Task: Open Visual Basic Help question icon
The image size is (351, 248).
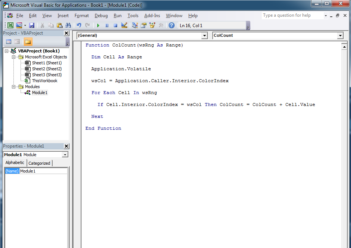Action: pyautogui.click(x=172, y=25)
